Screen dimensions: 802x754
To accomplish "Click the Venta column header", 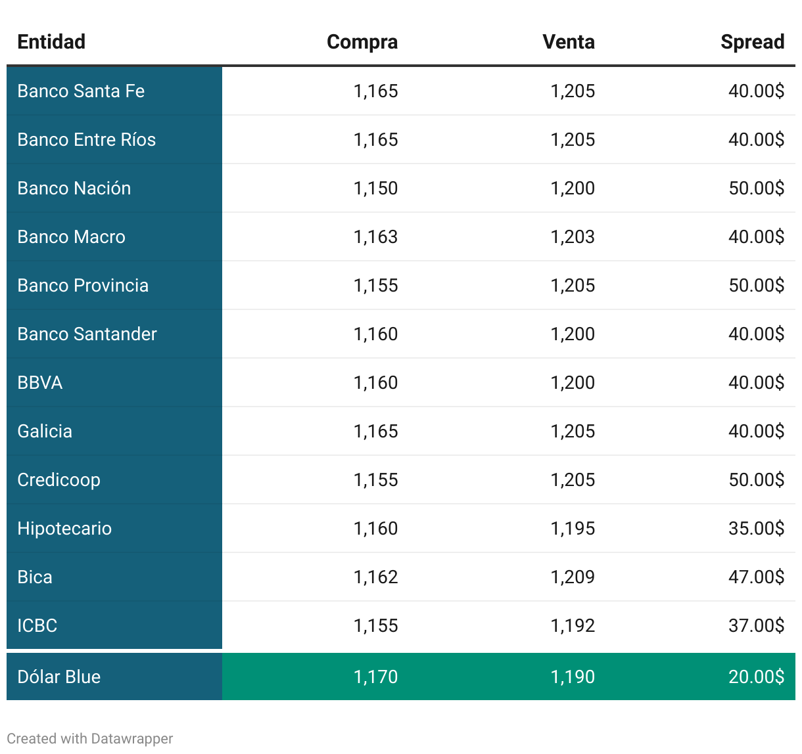I will pyautogui.click(x=568, y=42).
